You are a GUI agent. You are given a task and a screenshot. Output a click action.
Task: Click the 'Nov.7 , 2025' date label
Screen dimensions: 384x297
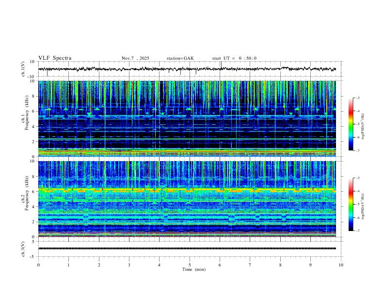(135, 58)
